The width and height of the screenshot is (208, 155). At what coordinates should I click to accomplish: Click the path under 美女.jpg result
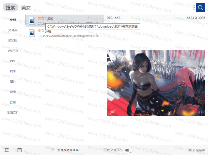click(x=69, y=36)
